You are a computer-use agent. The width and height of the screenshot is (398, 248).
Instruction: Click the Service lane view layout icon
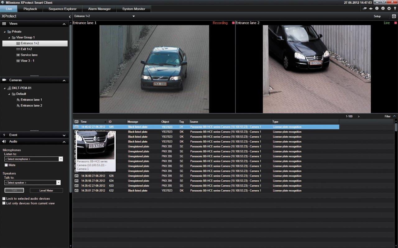tap(18, 55)
